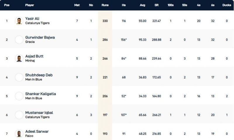
Task: Click Yasir Ali's player avatar photo
Action: [x=19, y=21]
